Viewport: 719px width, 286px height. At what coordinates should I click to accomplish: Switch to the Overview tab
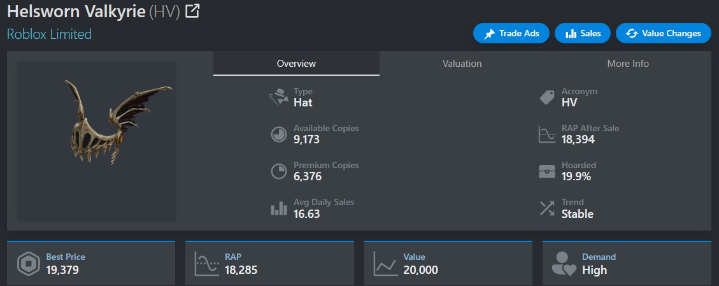[x=296, y=63]
